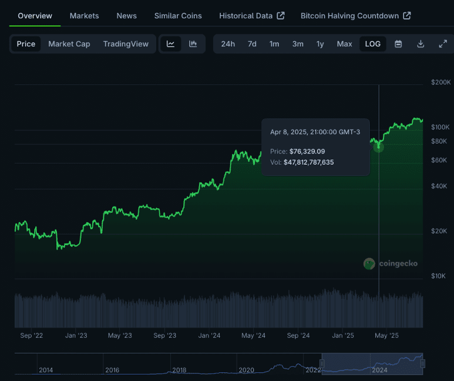Go to the News tab

pos(126,16)
